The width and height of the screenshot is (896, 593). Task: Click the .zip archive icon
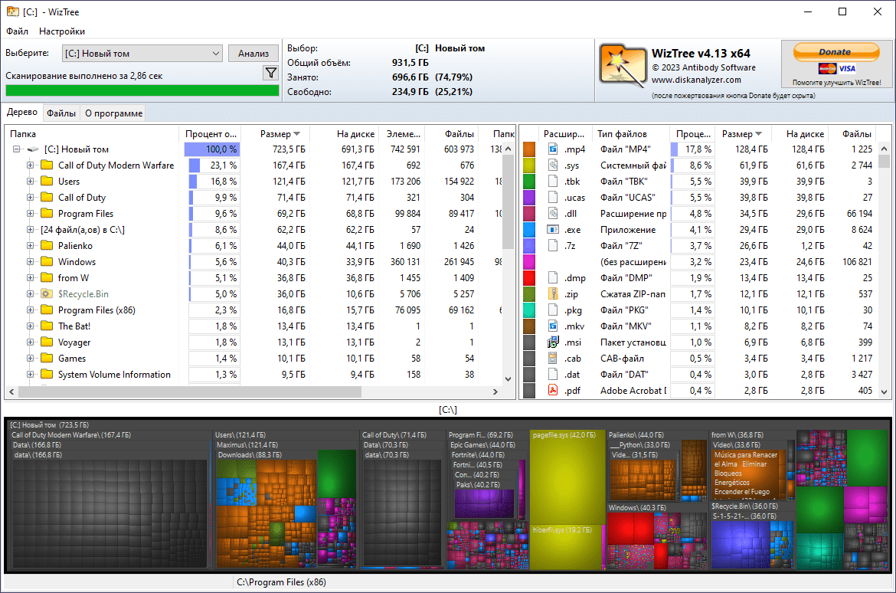pyautogui.click(x=553, y=294)
